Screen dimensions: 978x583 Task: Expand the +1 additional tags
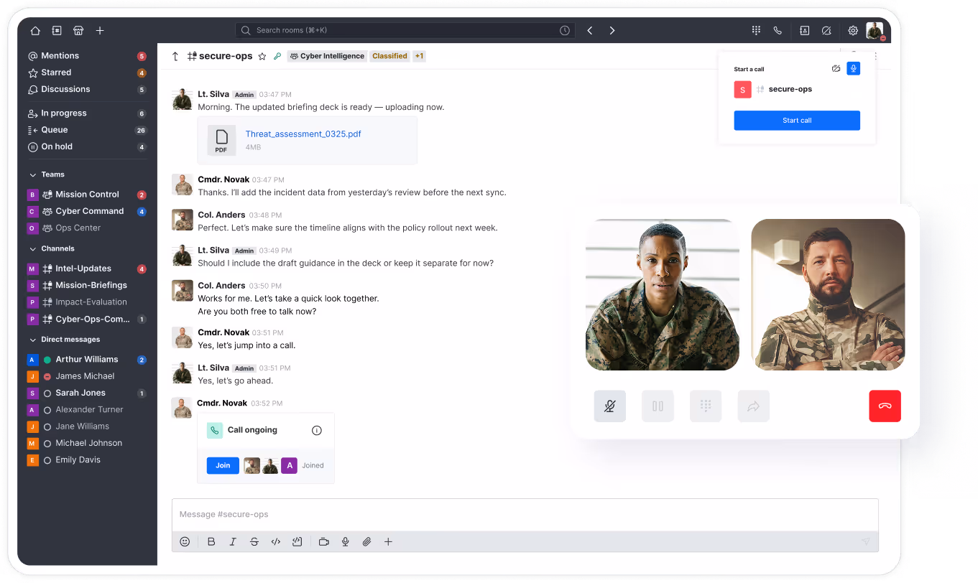click(x=420, y=56)
